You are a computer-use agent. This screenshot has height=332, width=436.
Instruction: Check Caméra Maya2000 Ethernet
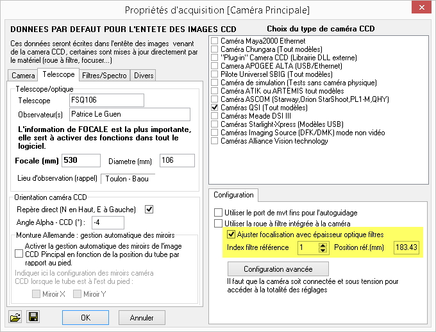click(x=214, y=41)
